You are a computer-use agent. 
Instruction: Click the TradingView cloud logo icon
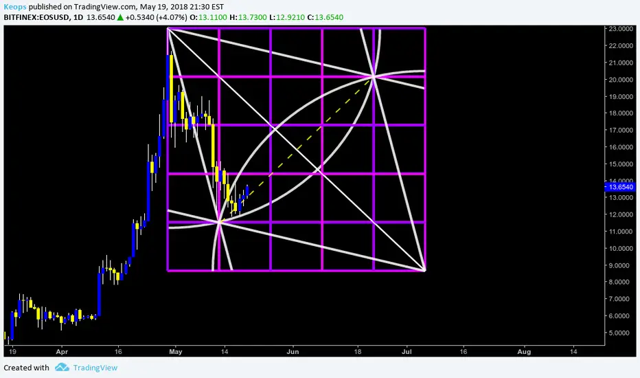62,368
